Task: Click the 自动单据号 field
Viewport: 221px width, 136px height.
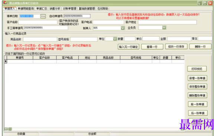Action: [x=77, y=16]
